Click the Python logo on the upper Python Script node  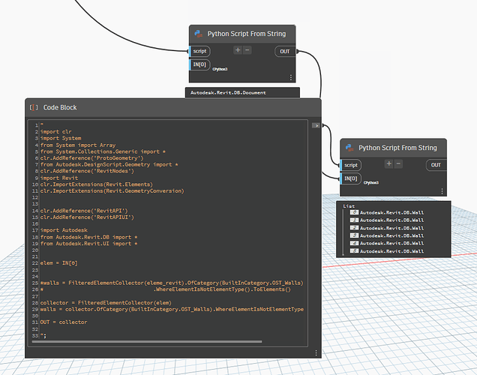(198, 34)
